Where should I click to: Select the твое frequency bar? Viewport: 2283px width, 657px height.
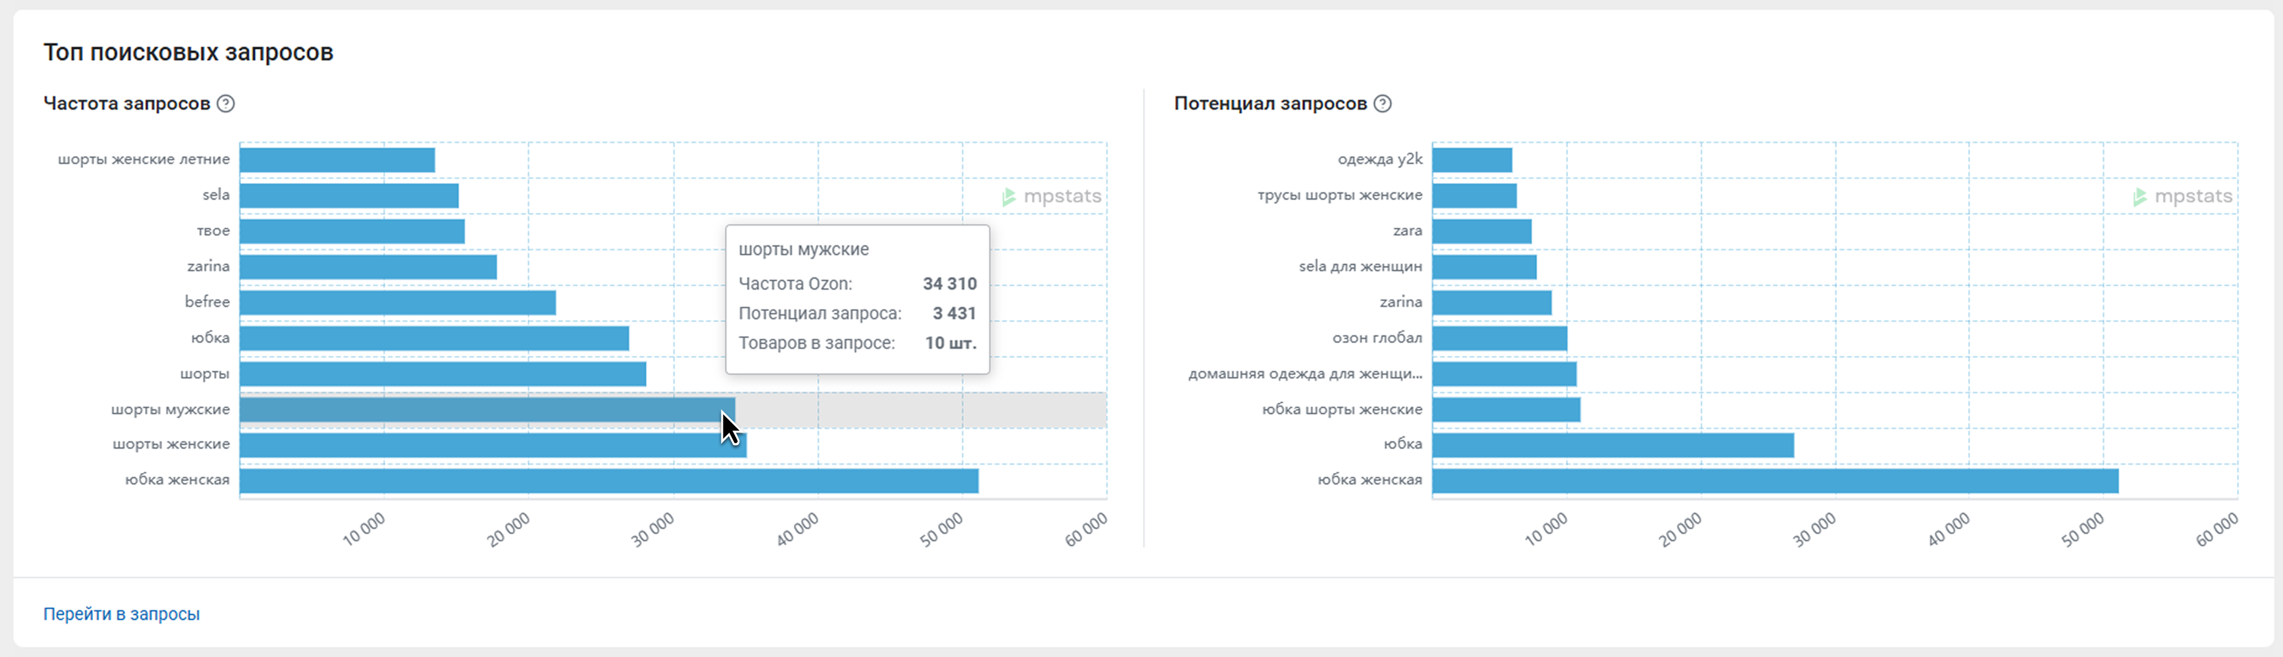(x=352, y=232)
